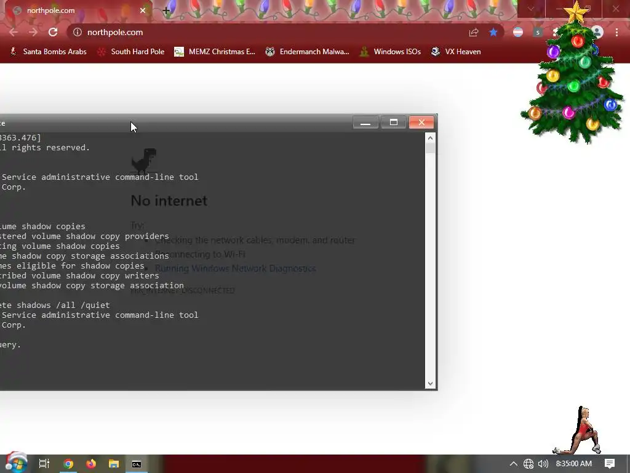This screenshot has height=473, width=630.
Task: Open the MEMZ Christmas bookmark
Action: [215, 52]
